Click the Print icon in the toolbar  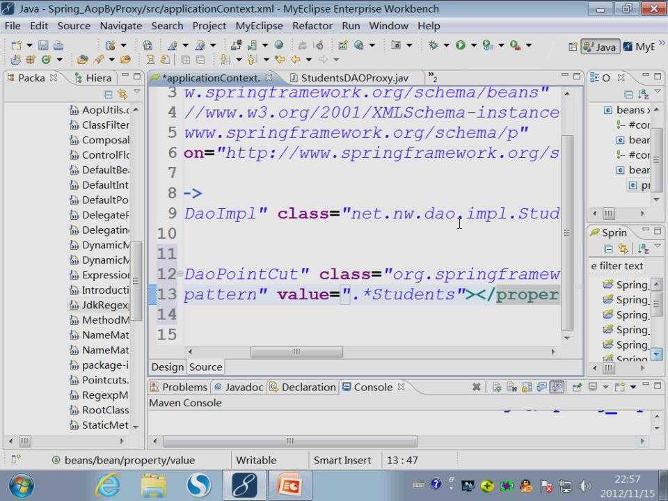point(58,45)
